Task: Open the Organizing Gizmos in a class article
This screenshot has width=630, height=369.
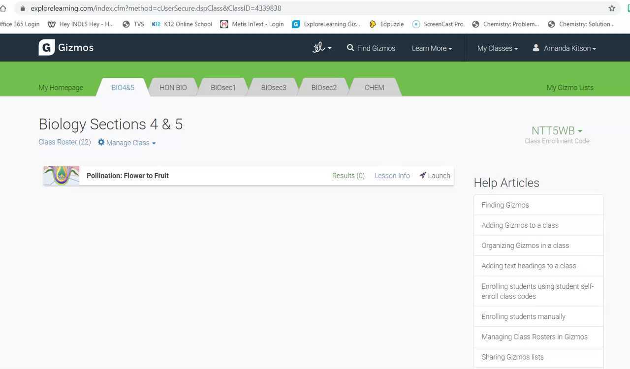Action: [x=538, y=246]
